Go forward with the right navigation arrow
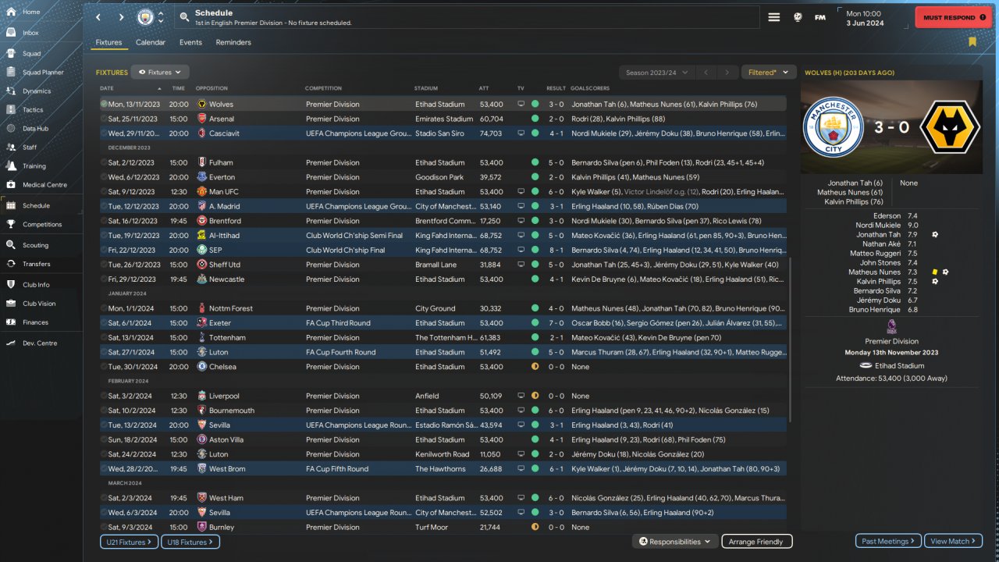The width and height of the screenshot is (999, 562). tap(121, 17)
